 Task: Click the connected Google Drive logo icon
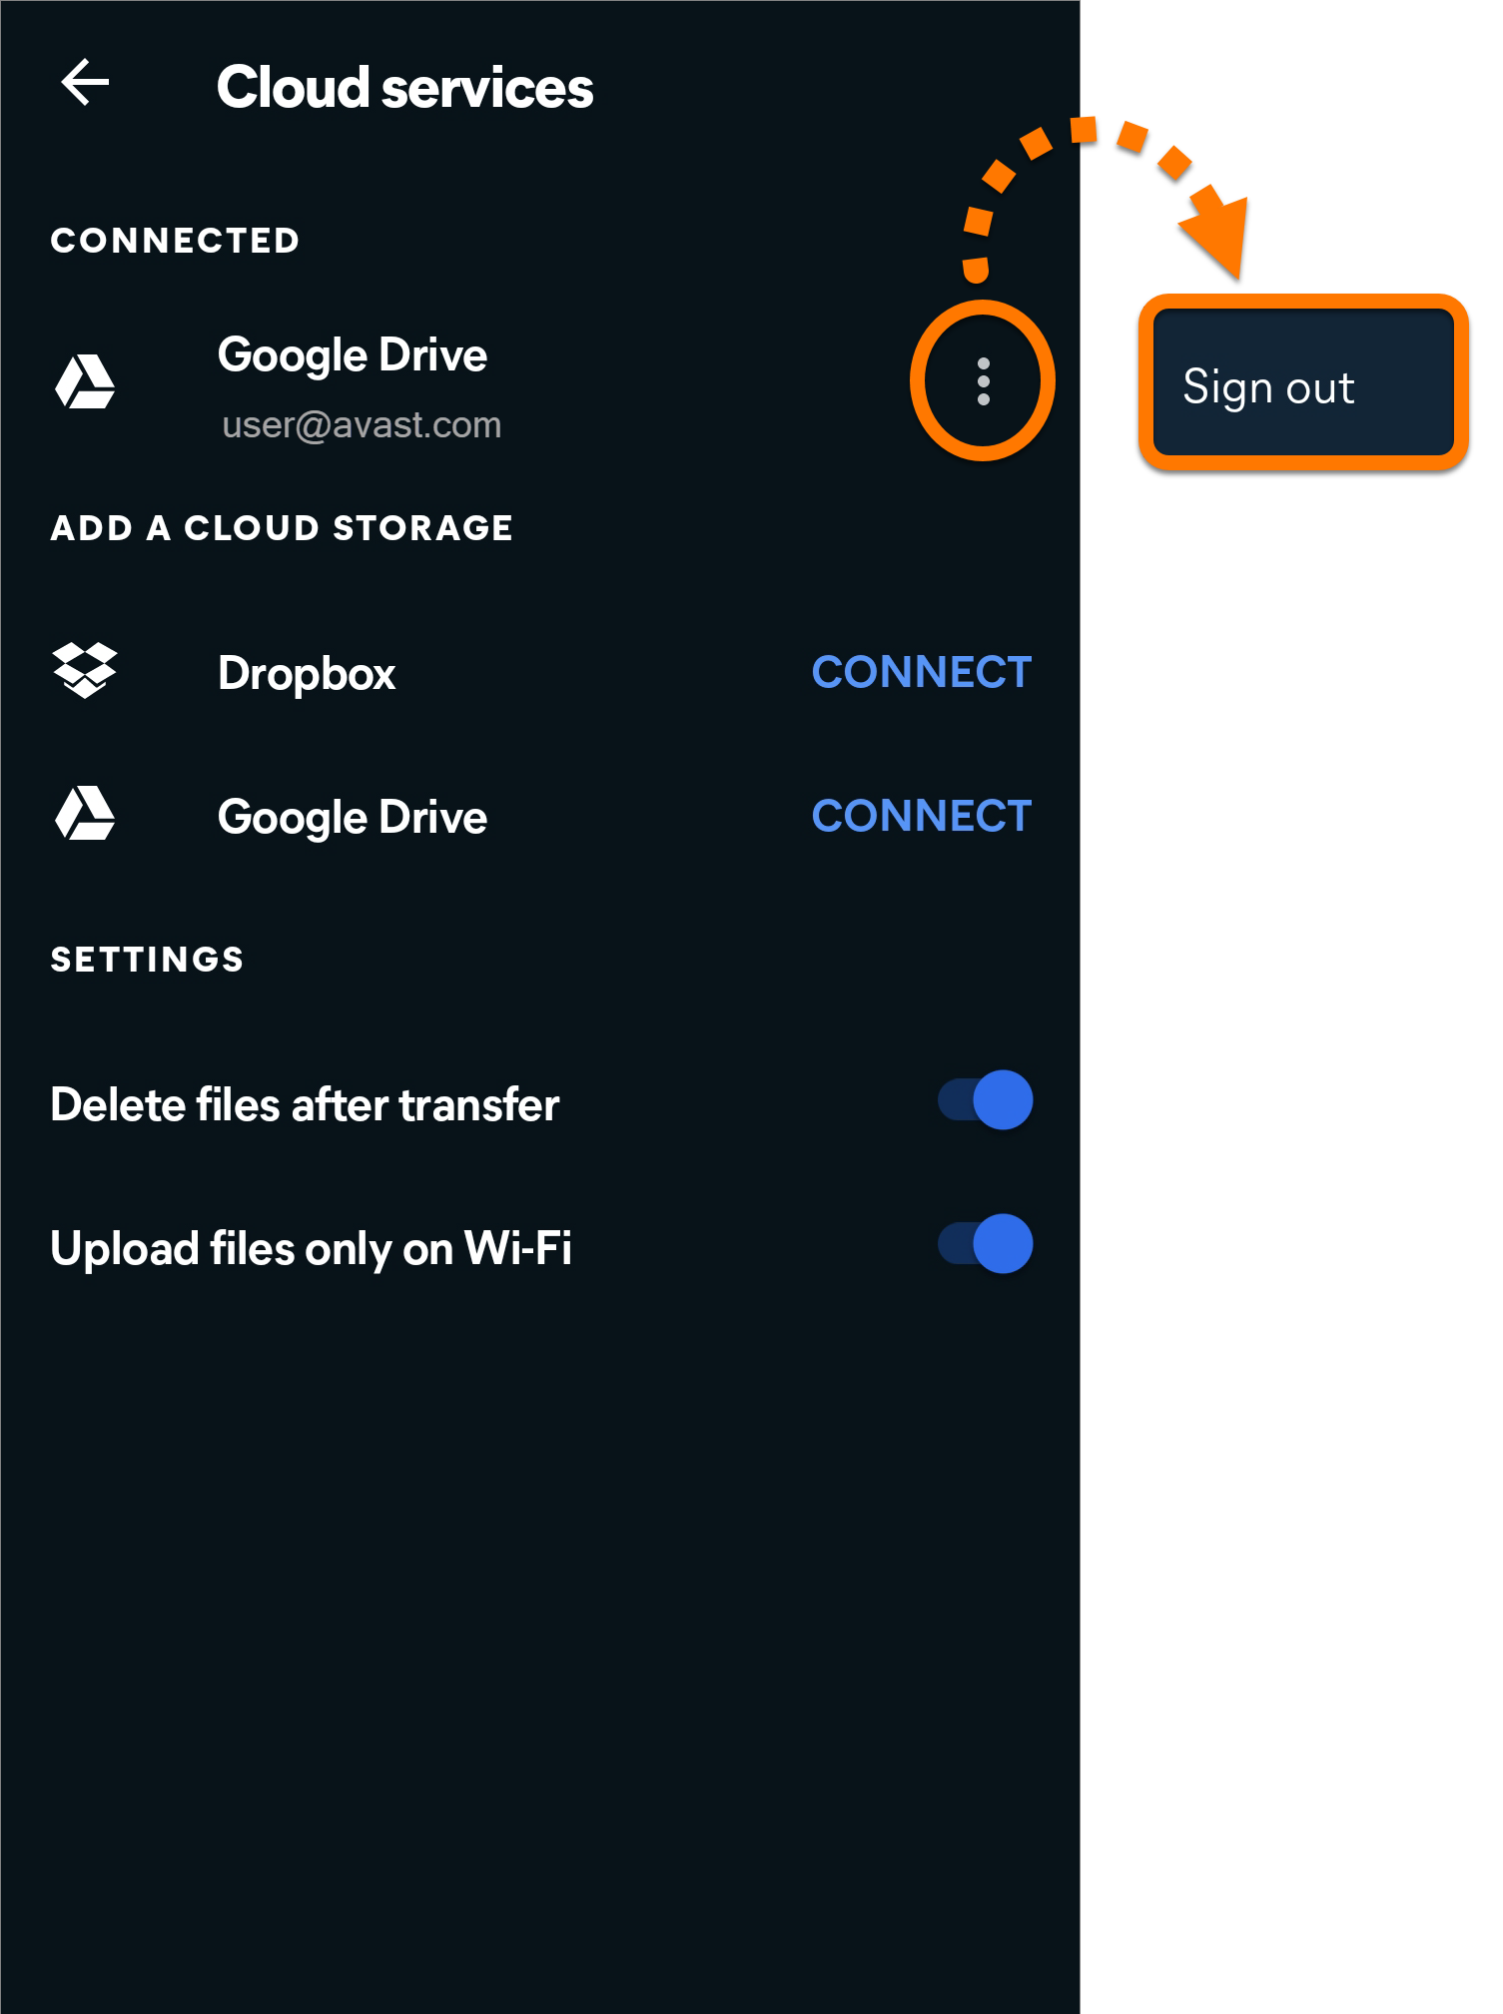pyautogui.click(x=85, y=382)
